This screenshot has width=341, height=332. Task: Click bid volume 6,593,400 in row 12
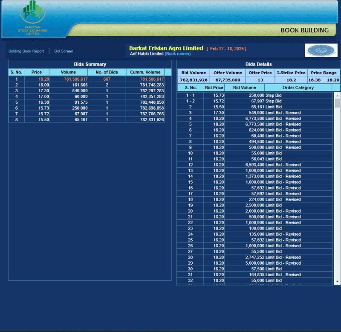point(255,165)
